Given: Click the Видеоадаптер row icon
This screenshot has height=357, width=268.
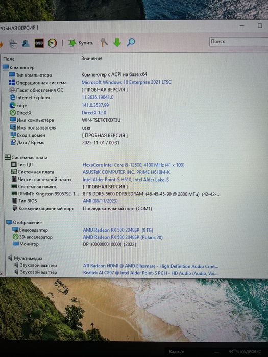Looking at the screenshot, I should coord(15,229).
